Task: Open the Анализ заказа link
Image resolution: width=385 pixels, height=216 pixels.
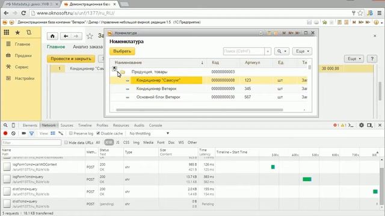Action: pos(88,47)
